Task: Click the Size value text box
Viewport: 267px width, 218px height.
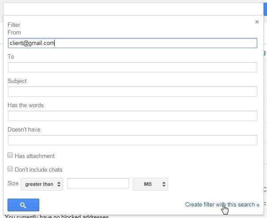Action: tap(98, 184)
